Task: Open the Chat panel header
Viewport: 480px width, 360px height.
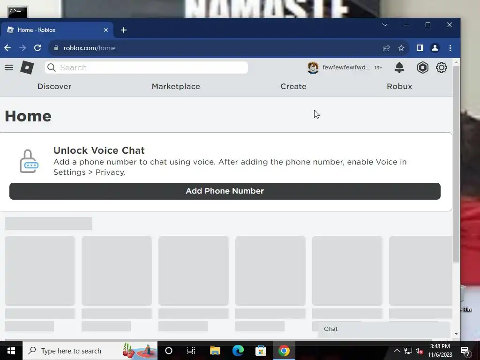Action: point(384,329)
